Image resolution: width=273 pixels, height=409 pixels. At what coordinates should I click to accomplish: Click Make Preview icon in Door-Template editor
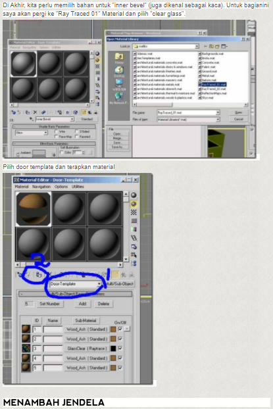134,238
